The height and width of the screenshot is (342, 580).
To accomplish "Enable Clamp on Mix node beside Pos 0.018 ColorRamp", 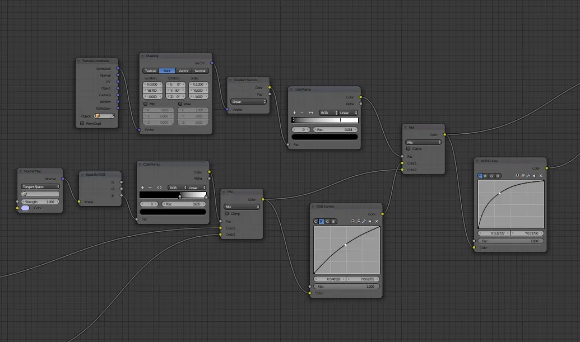I will [409, 148].
